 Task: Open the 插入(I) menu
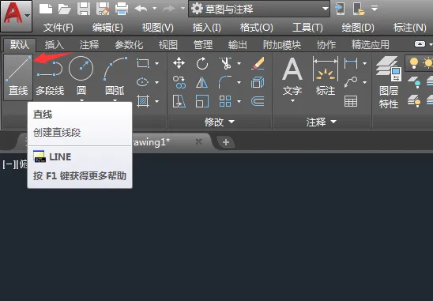click(x=206, y=28)
